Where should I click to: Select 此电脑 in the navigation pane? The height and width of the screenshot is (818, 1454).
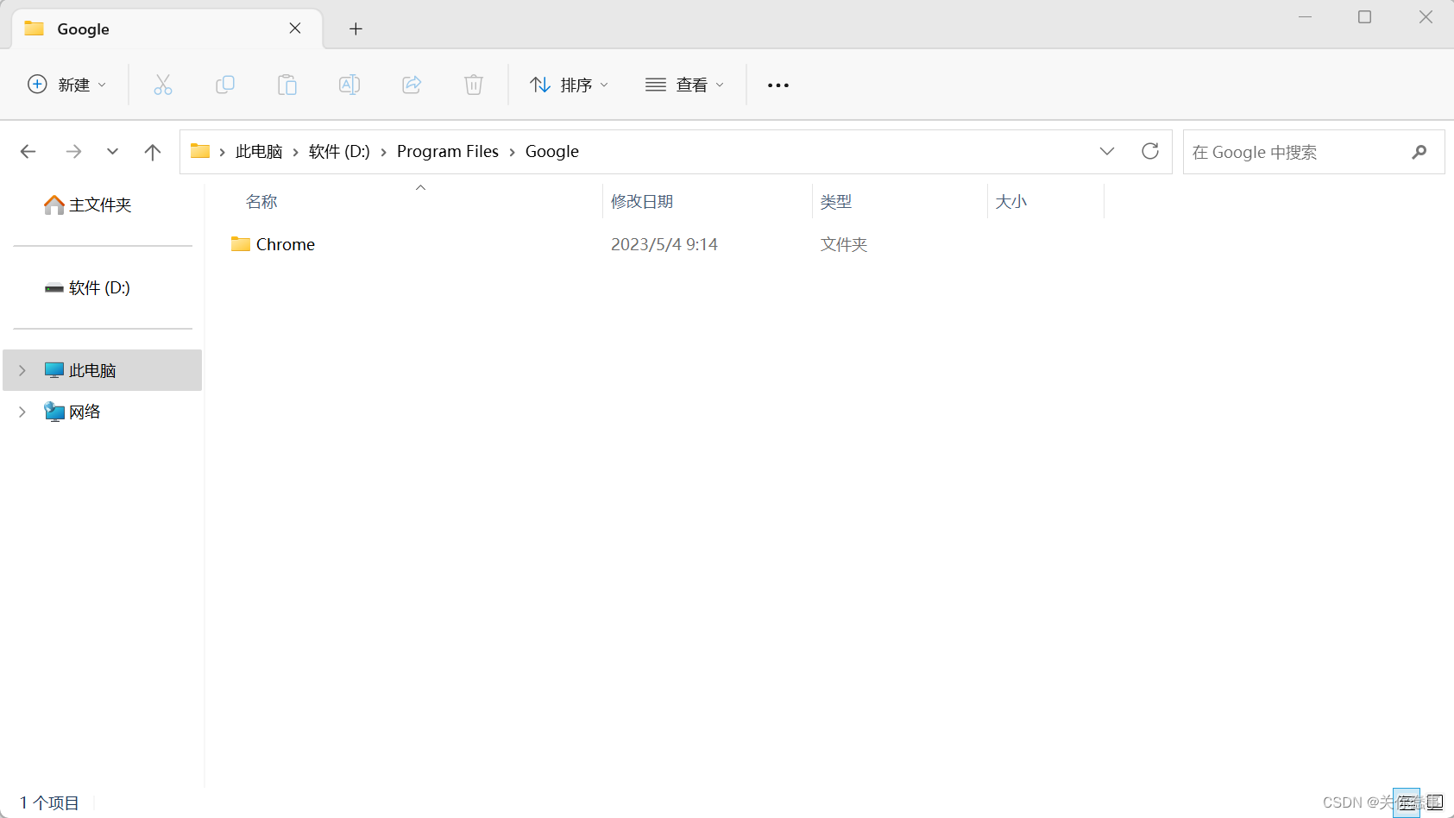click(103, 370)
